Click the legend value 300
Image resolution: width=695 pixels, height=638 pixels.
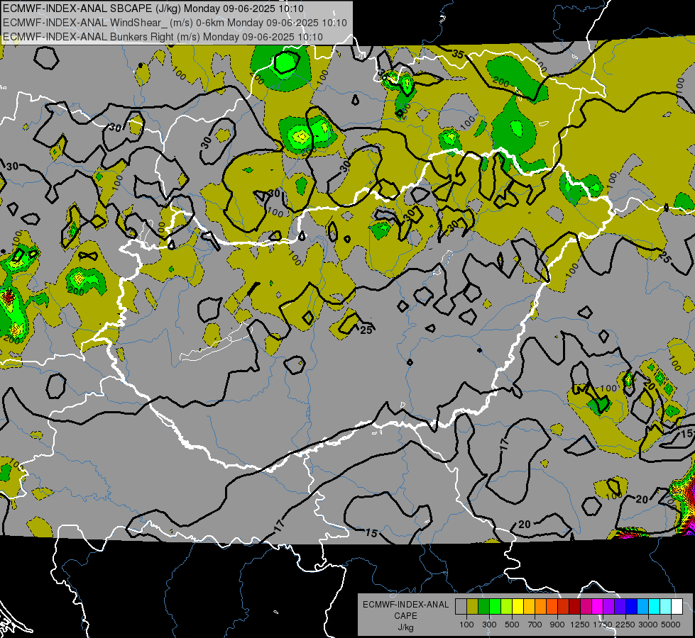pos(489,625)
